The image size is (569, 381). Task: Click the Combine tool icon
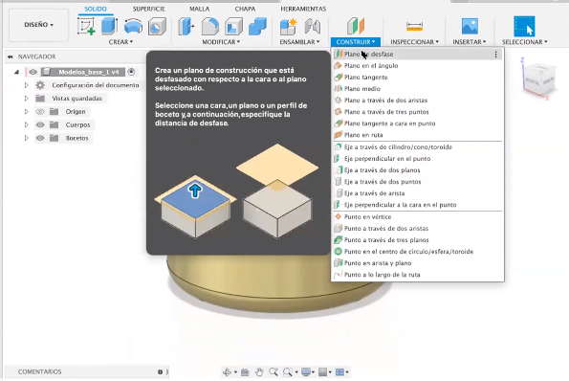tap(257, 27)
